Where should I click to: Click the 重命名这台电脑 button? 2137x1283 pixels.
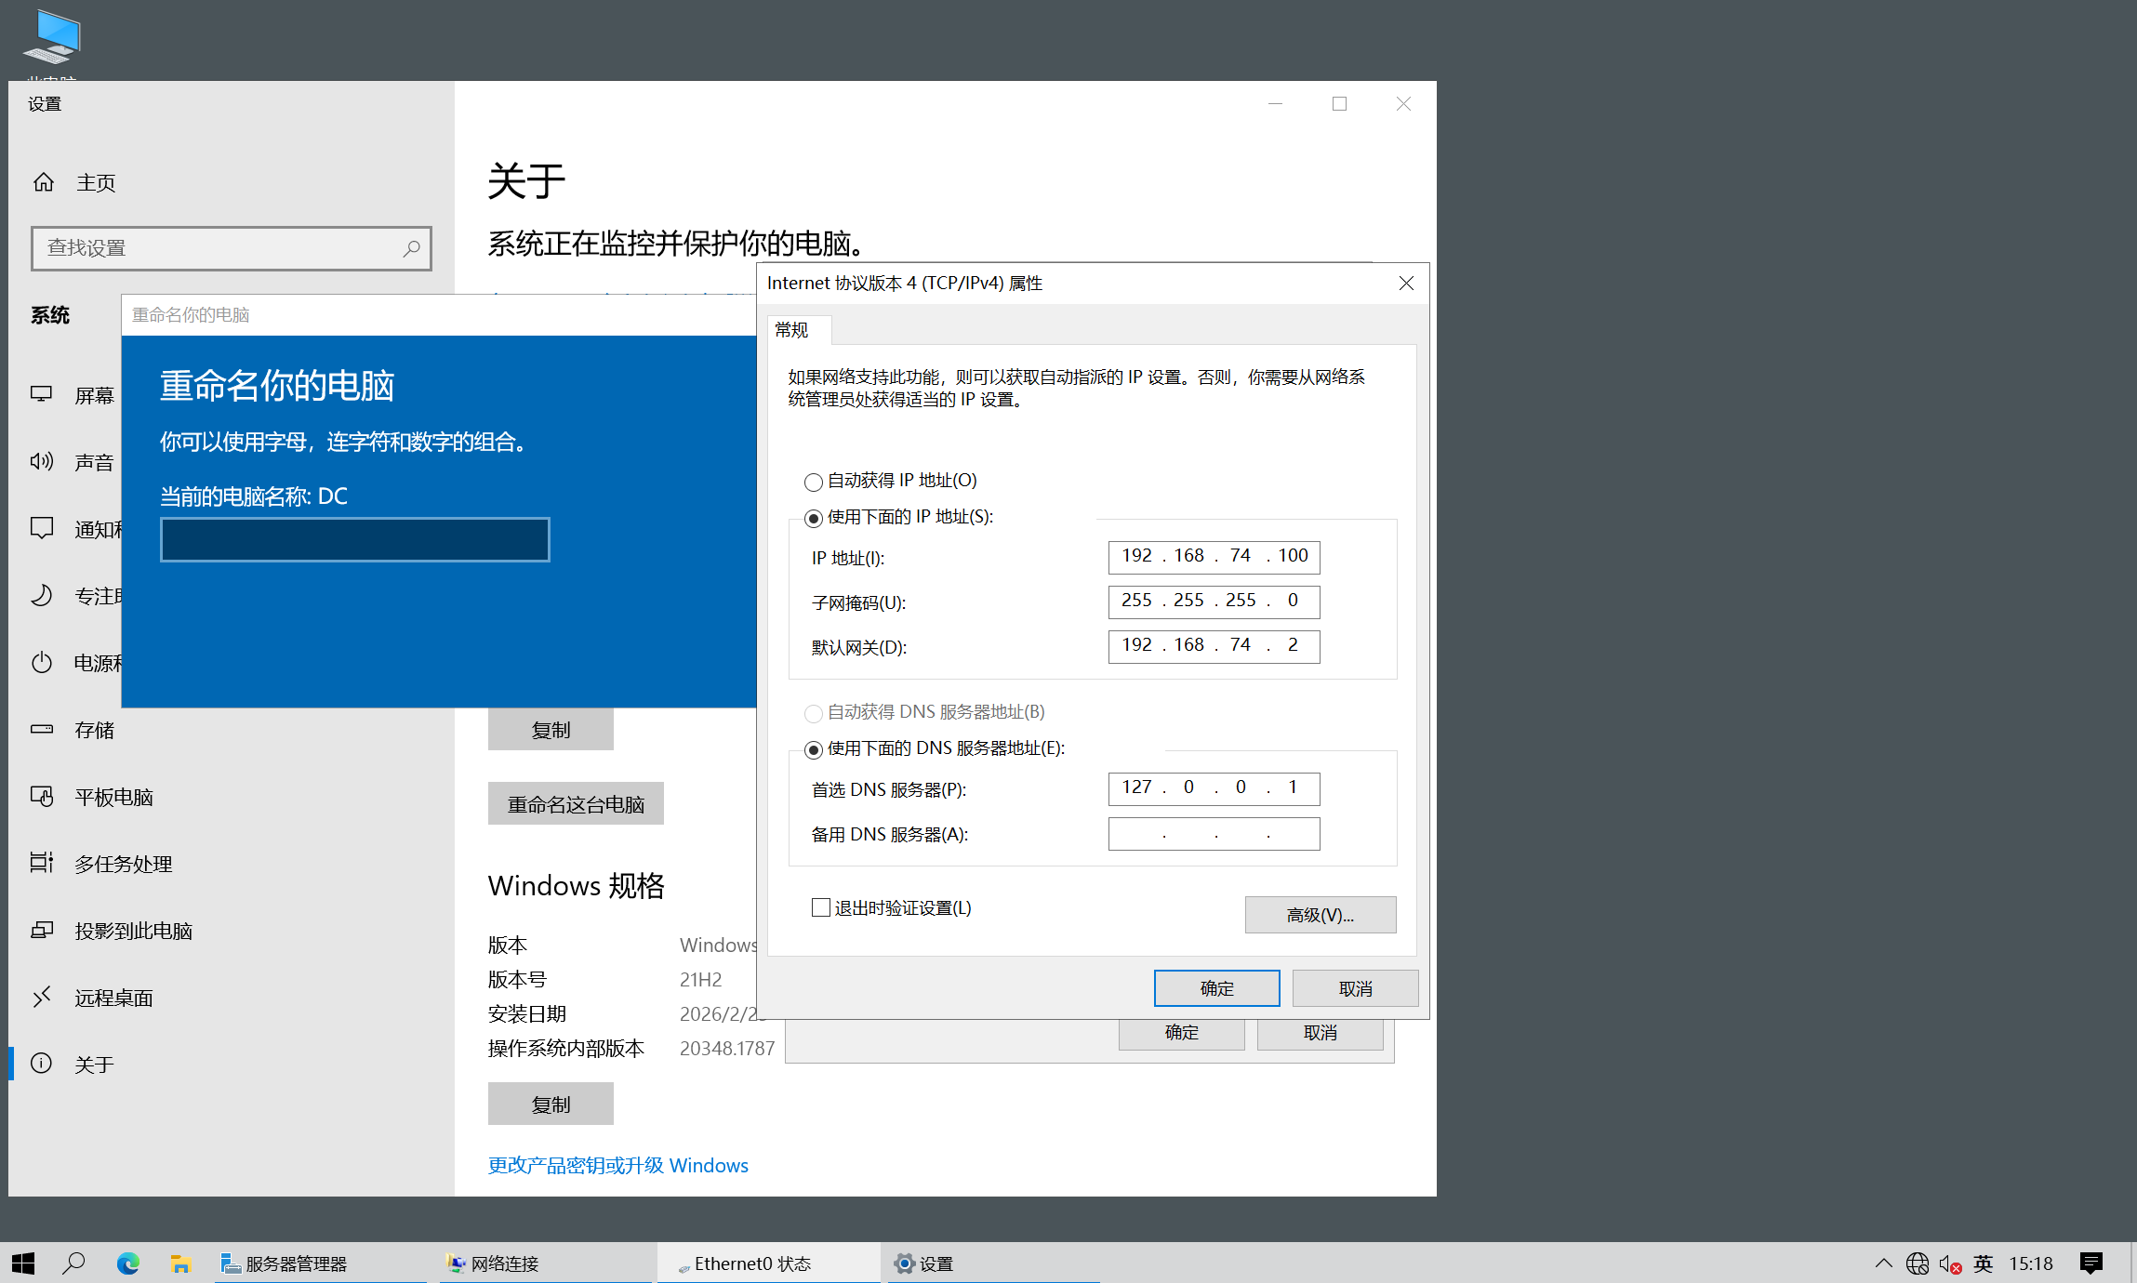(x=576, y=803)
